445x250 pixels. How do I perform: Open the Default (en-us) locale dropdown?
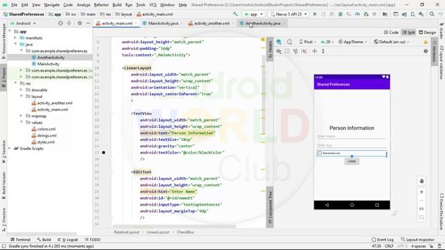tap(391, 42)
